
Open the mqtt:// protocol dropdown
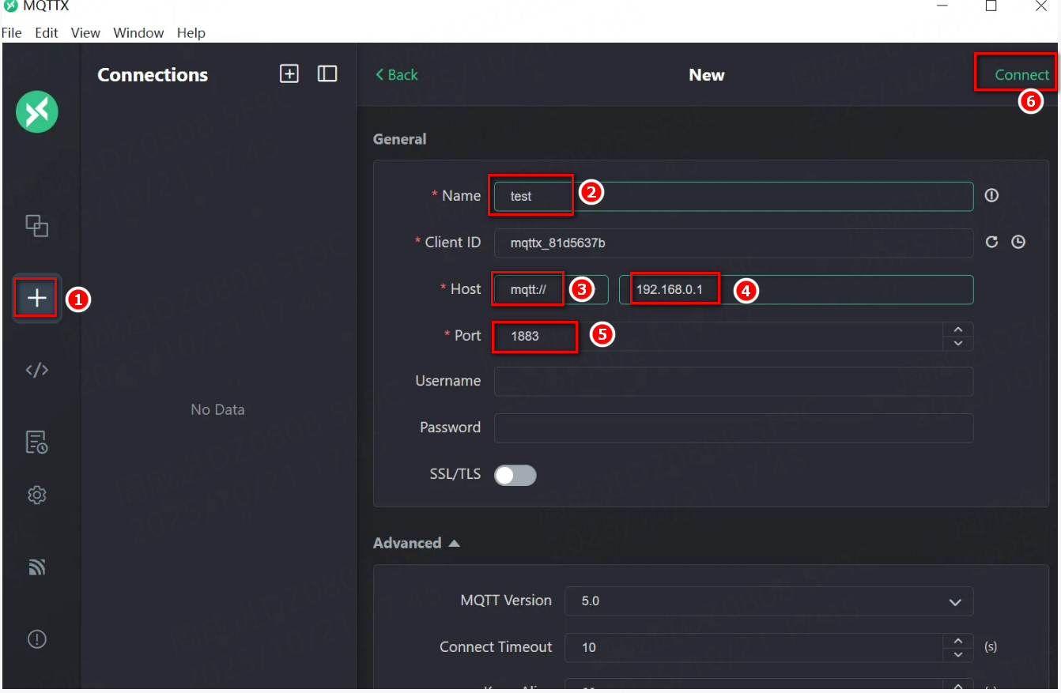(x=550, y=290)
